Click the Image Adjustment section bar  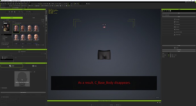pyautogui.click(x=23, y=92)
